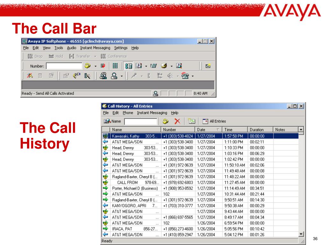Click the grayed microphone icon
Image resolution: width=326 pixels, height=245 pixels.
click(x=134, y=76)
